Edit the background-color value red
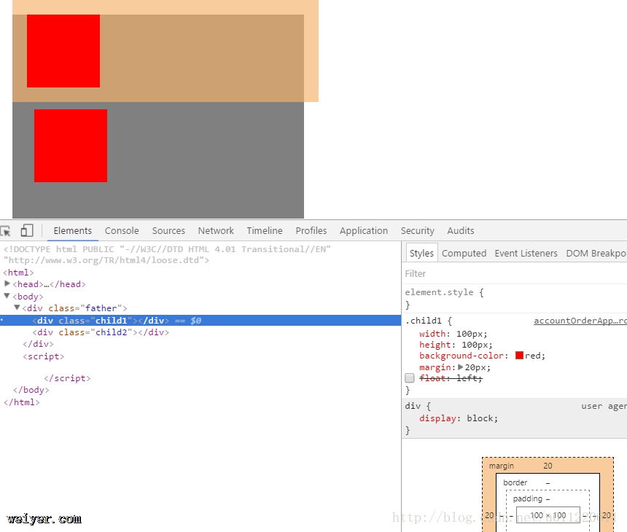The width and height of the screenshot is (627, 532). click(534, 356)
